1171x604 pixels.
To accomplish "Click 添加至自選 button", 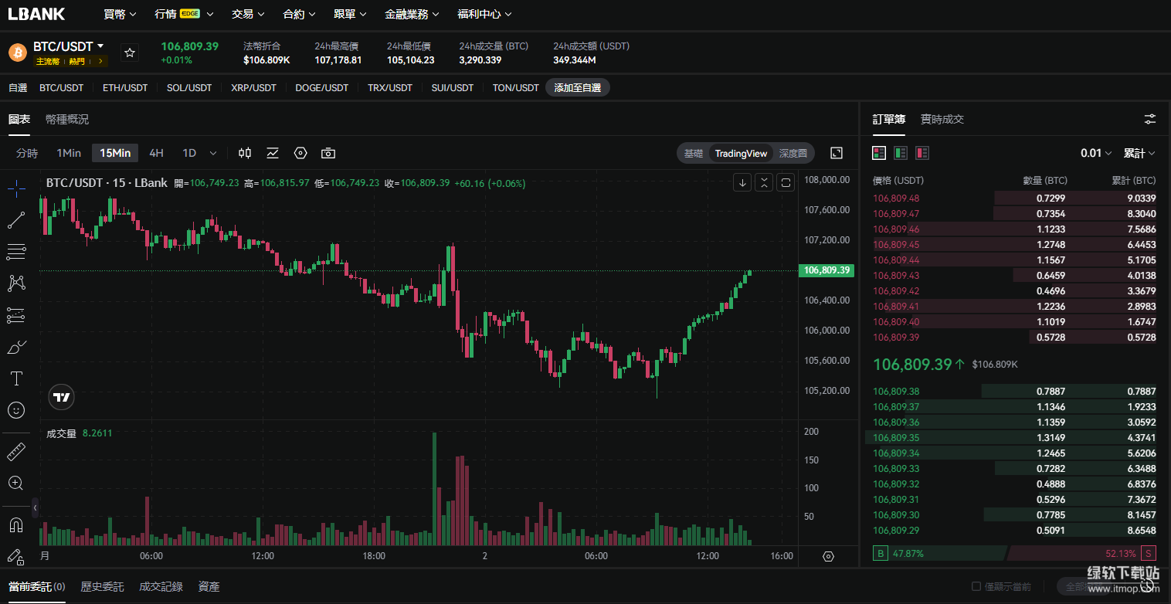I will click(x=577, y=87).
